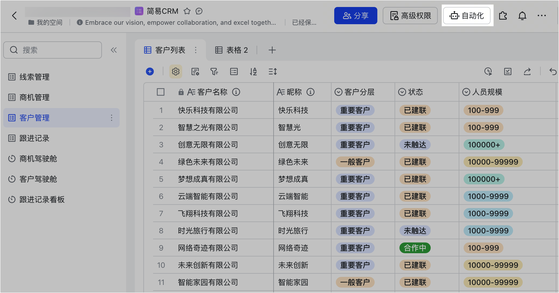Click 一般客户 tag in row 11
Screen dimensions: 559x293
point(355,282)
